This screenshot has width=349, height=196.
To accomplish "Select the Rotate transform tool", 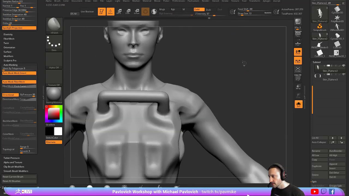I will pyautogui.click(x=137, y=11).
